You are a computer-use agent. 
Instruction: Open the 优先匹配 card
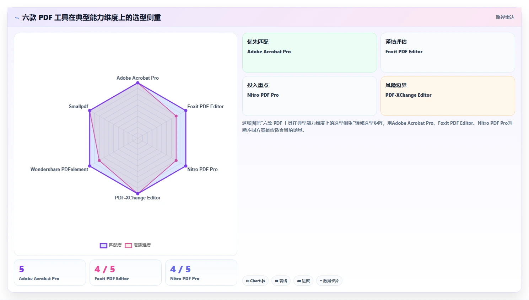click(x=309, y=53)
